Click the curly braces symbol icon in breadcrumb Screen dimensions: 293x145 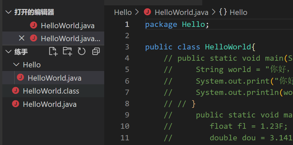tap(223, 12)
